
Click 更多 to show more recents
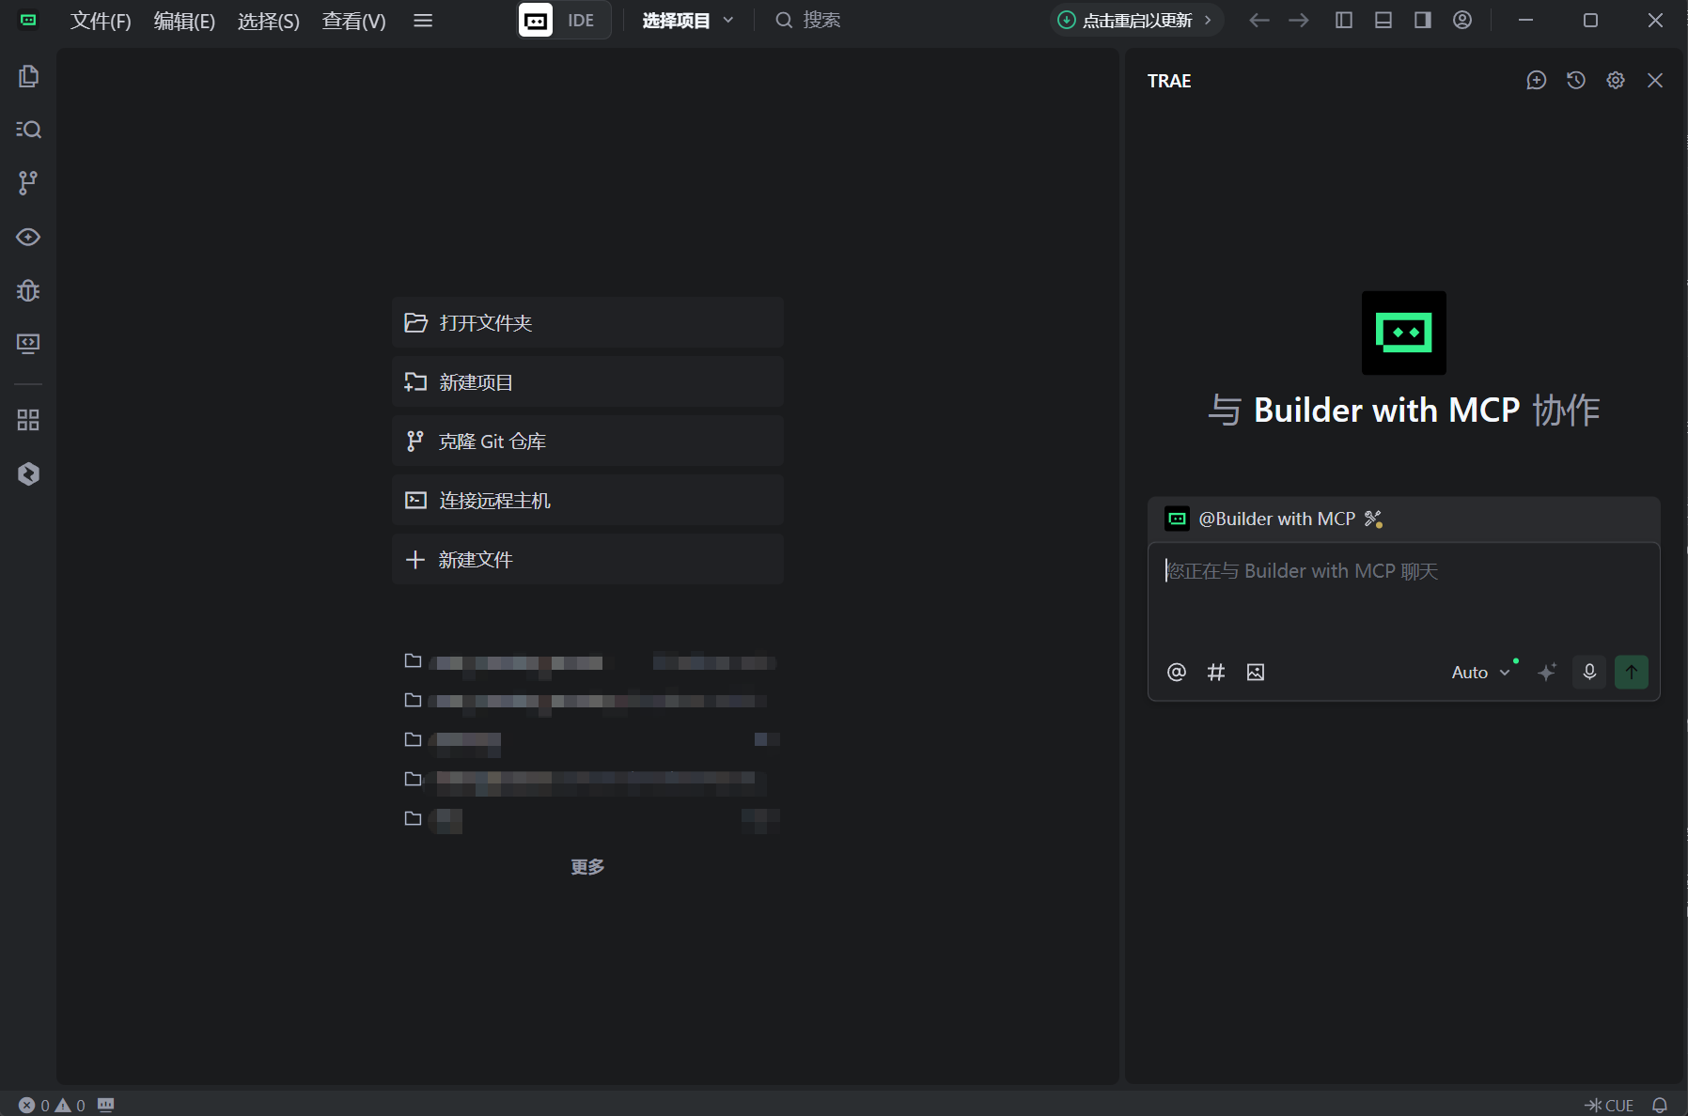pos(587,867)
